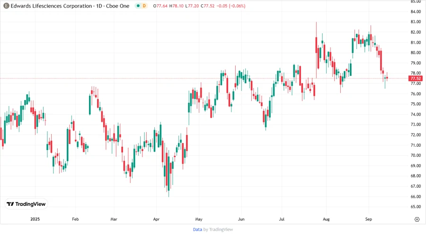Click the 80.00 price axis label
Image resolution: width=426 pixels, height=235 pixels.
point(416,52)
